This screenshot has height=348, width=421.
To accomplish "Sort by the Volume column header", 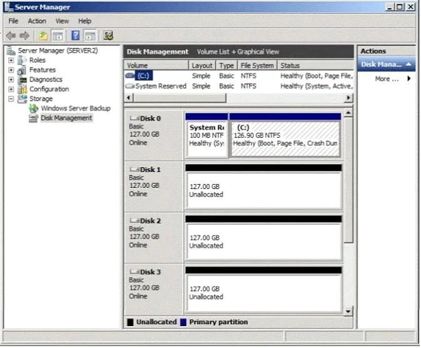I will click(x=156, y=65).
